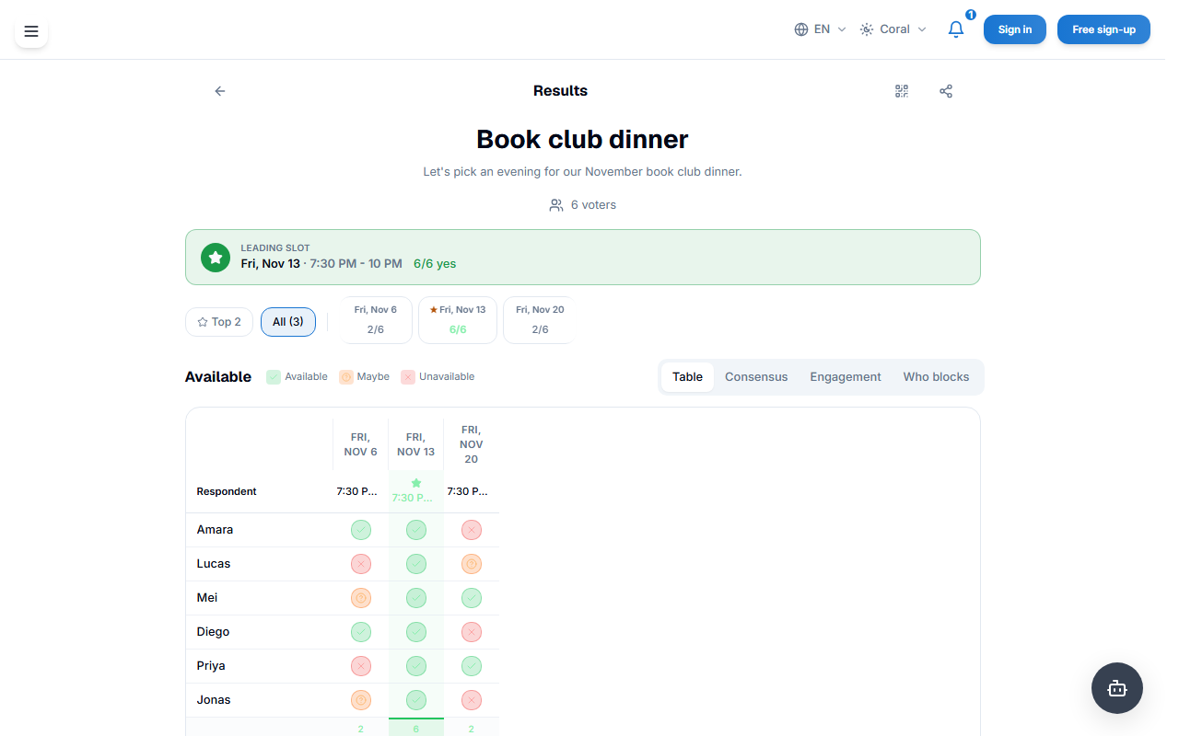The height and width of the screenshot is (736, 1179).
Task: Select the All (3) filter
Action: point(288,322)
